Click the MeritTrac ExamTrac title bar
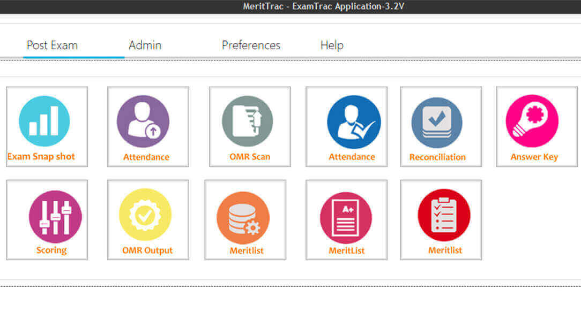 tap(290, 6)
